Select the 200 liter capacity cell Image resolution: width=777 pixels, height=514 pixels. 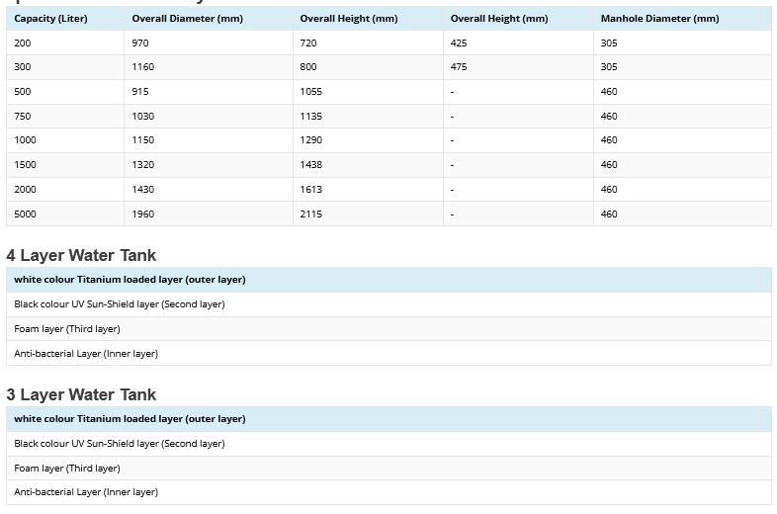[x=23, y=43]
